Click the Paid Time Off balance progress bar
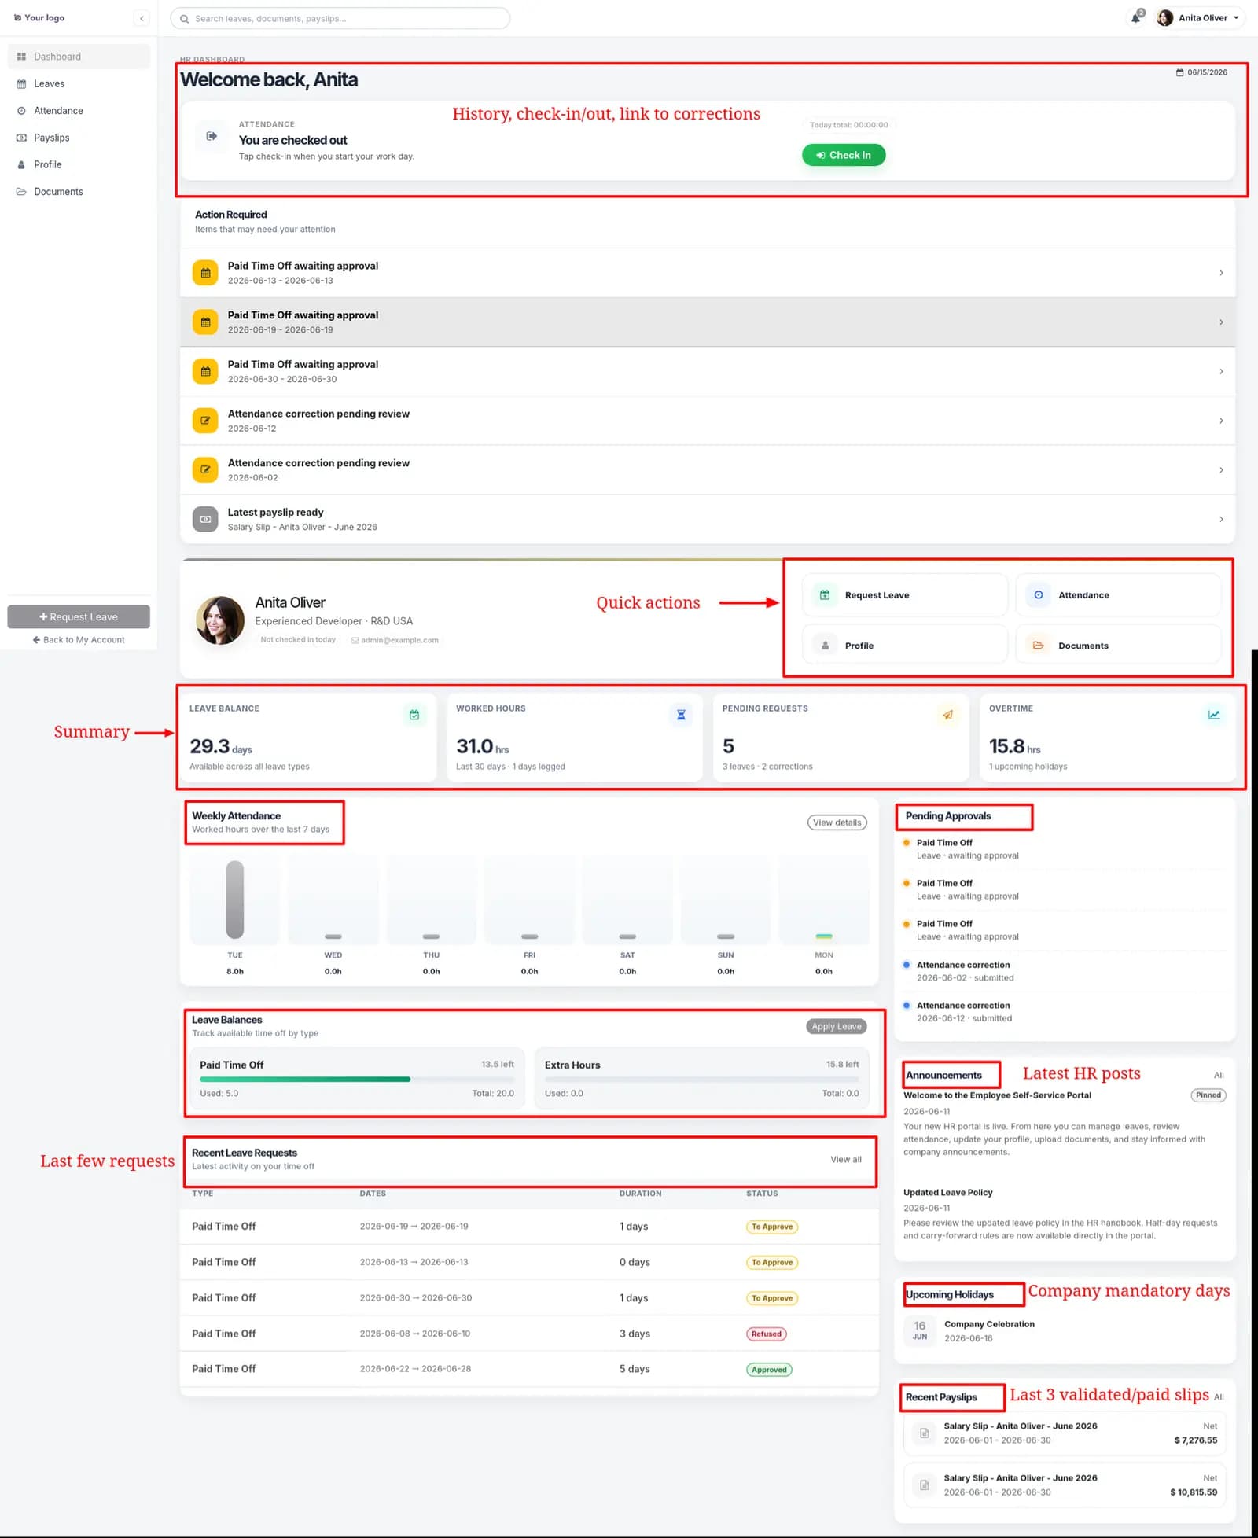Image resolution: width=1258 pixels, height=1538 pixels. point(357,1079)
